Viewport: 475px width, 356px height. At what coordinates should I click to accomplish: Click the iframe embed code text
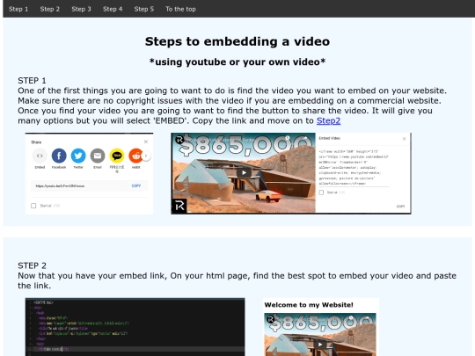354,167
